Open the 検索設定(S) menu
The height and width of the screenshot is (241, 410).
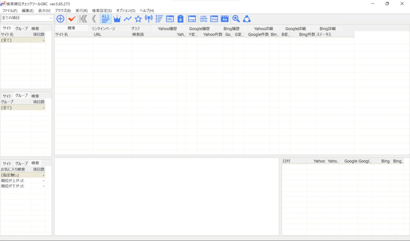(x=102, y=11)
